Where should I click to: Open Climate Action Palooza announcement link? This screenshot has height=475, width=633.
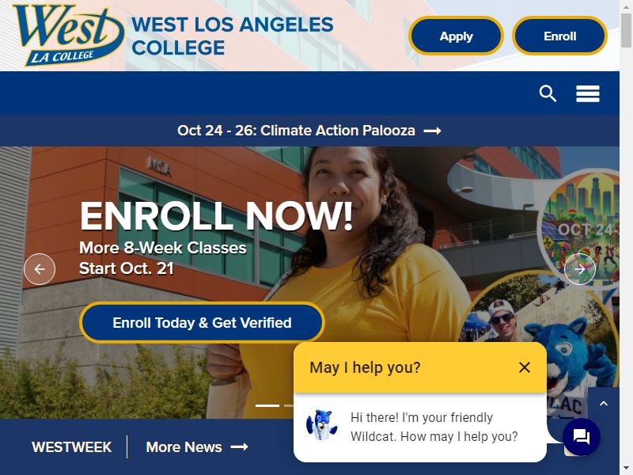click(309, 131)
